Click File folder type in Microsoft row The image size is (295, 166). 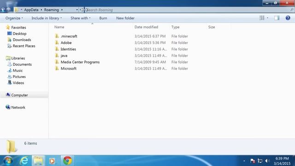[180, 69]
